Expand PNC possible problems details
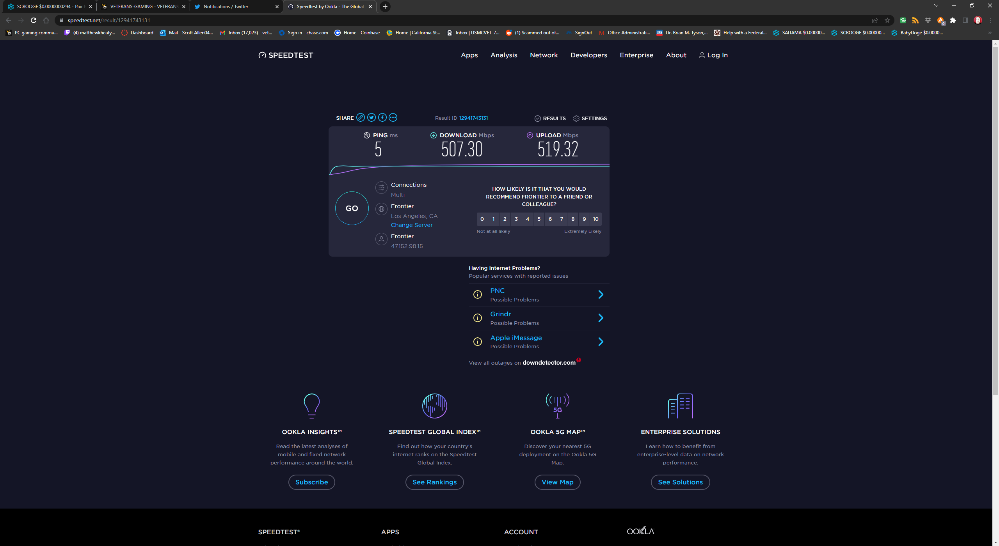The height and width of the screenshot is (546, 999). [600, 294]
